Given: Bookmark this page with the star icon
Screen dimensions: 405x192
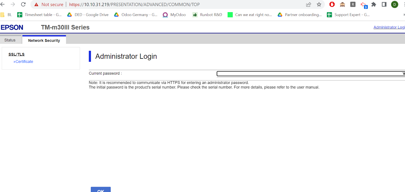Looking at the screenshot, I should click(x=319, y=4).
